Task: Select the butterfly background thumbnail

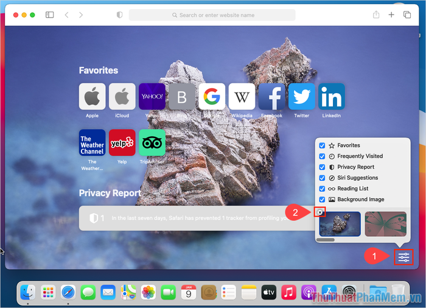Action: point(385,224)
